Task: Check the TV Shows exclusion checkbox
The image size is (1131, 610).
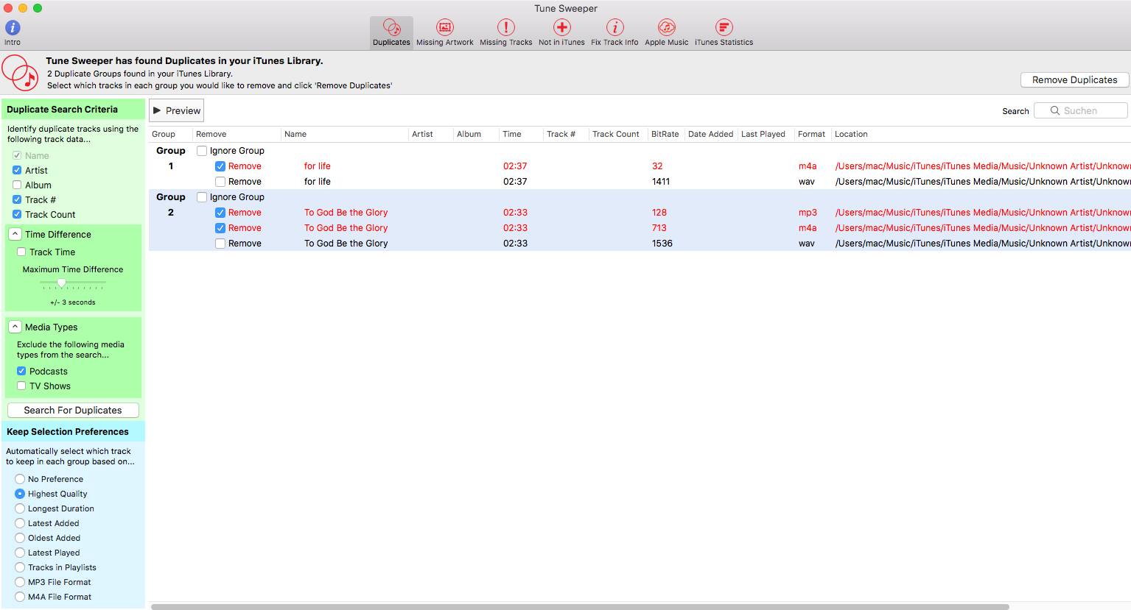Action: point(21,386)
